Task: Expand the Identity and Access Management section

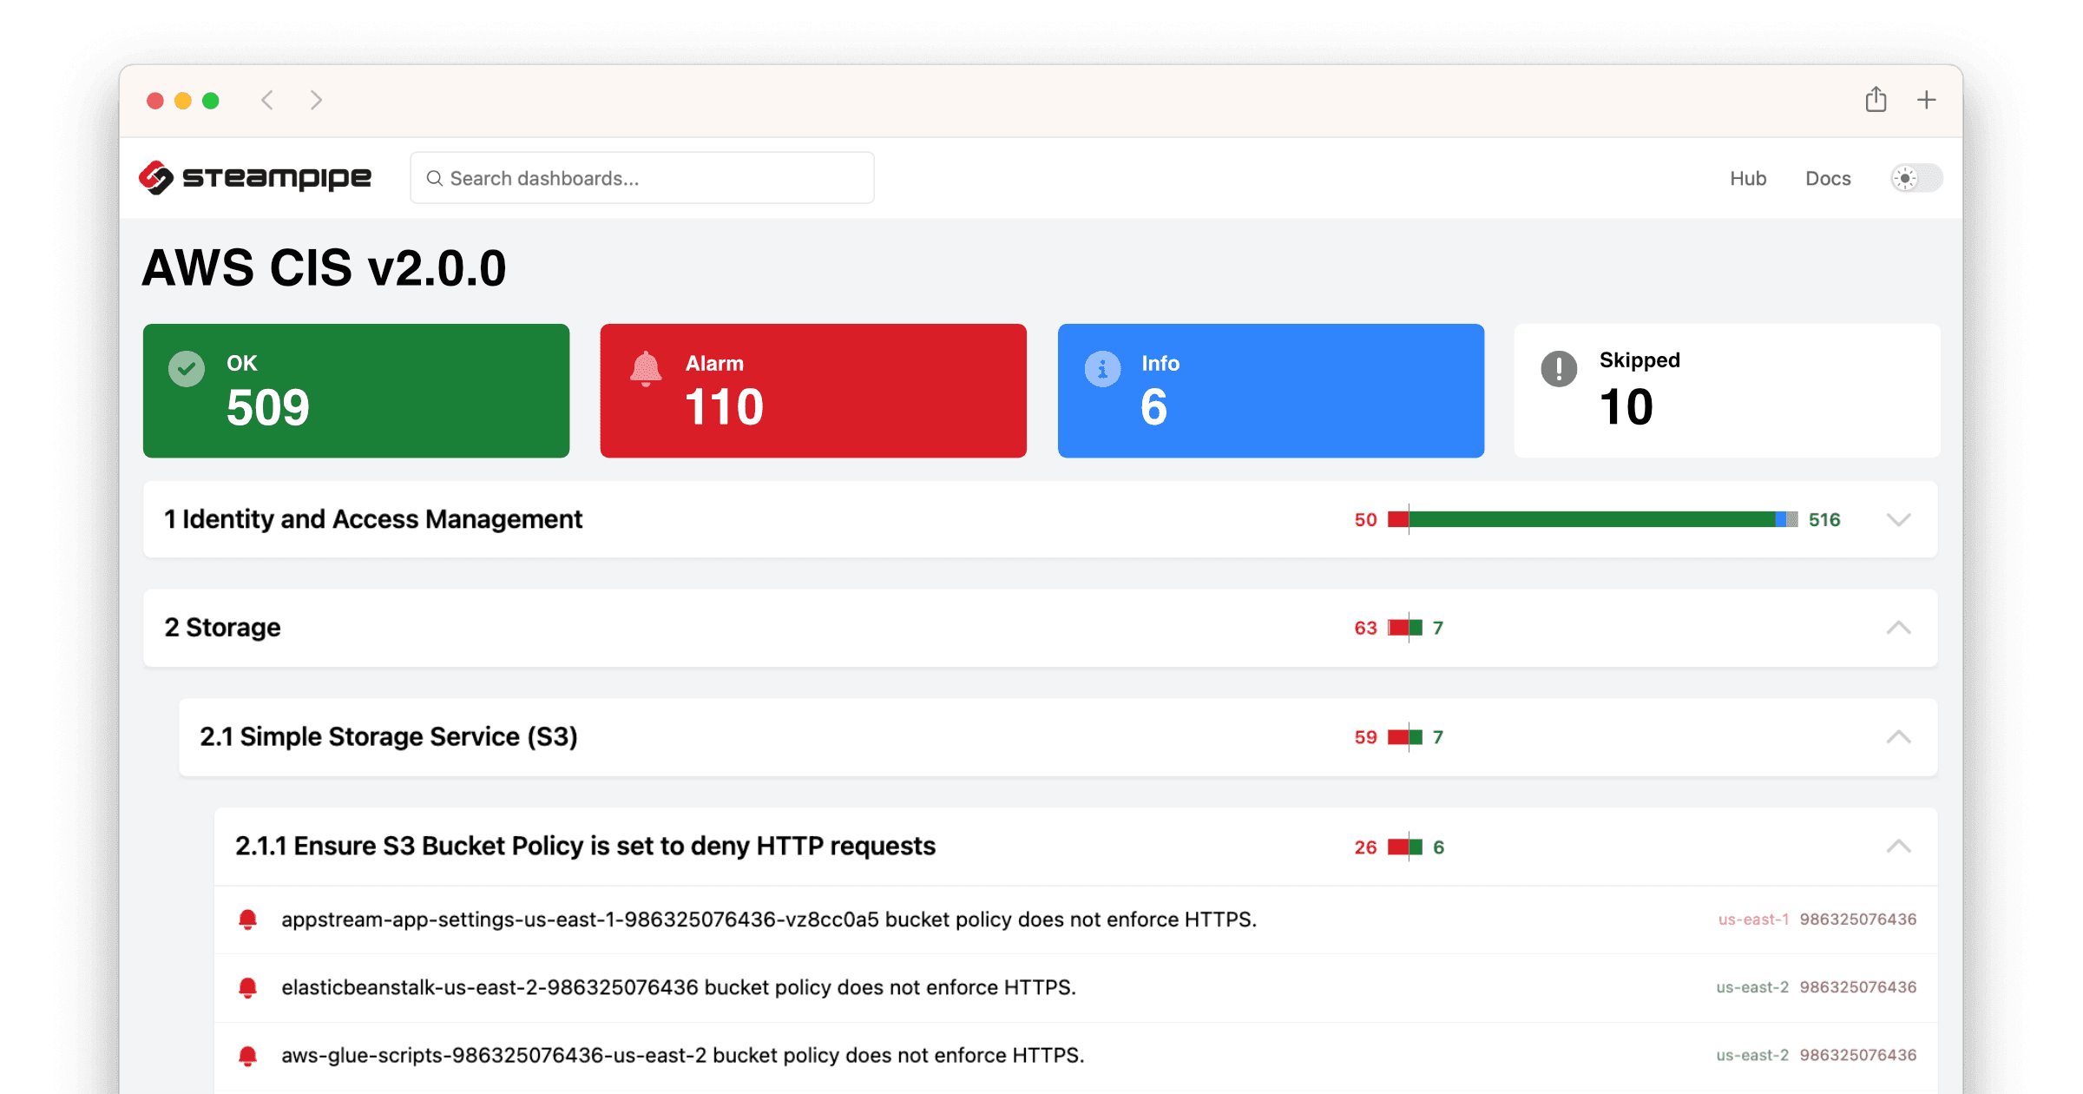Action: point(1899,519)
